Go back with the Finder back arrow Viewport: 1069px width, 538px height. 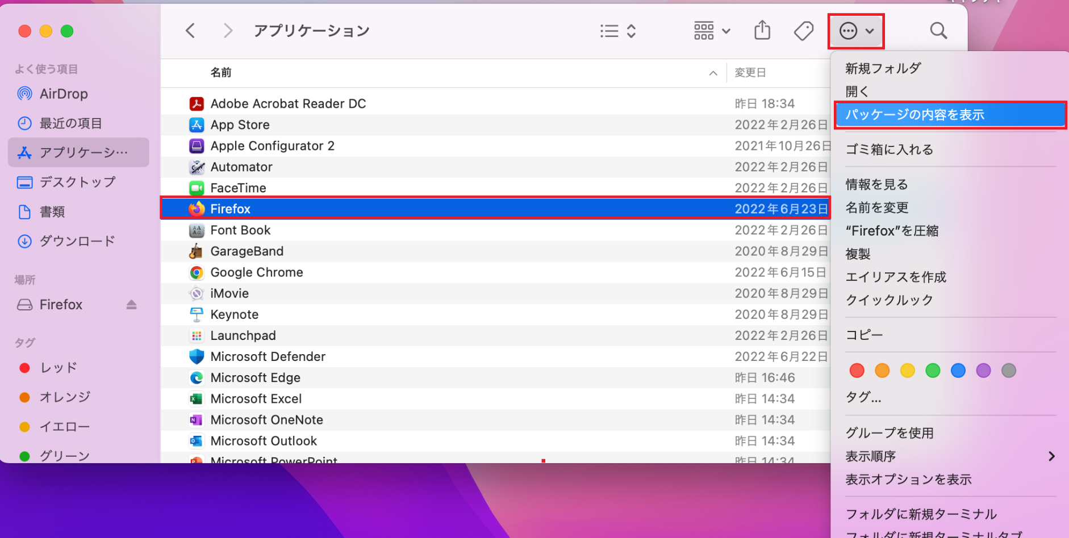tap(191, 31)
